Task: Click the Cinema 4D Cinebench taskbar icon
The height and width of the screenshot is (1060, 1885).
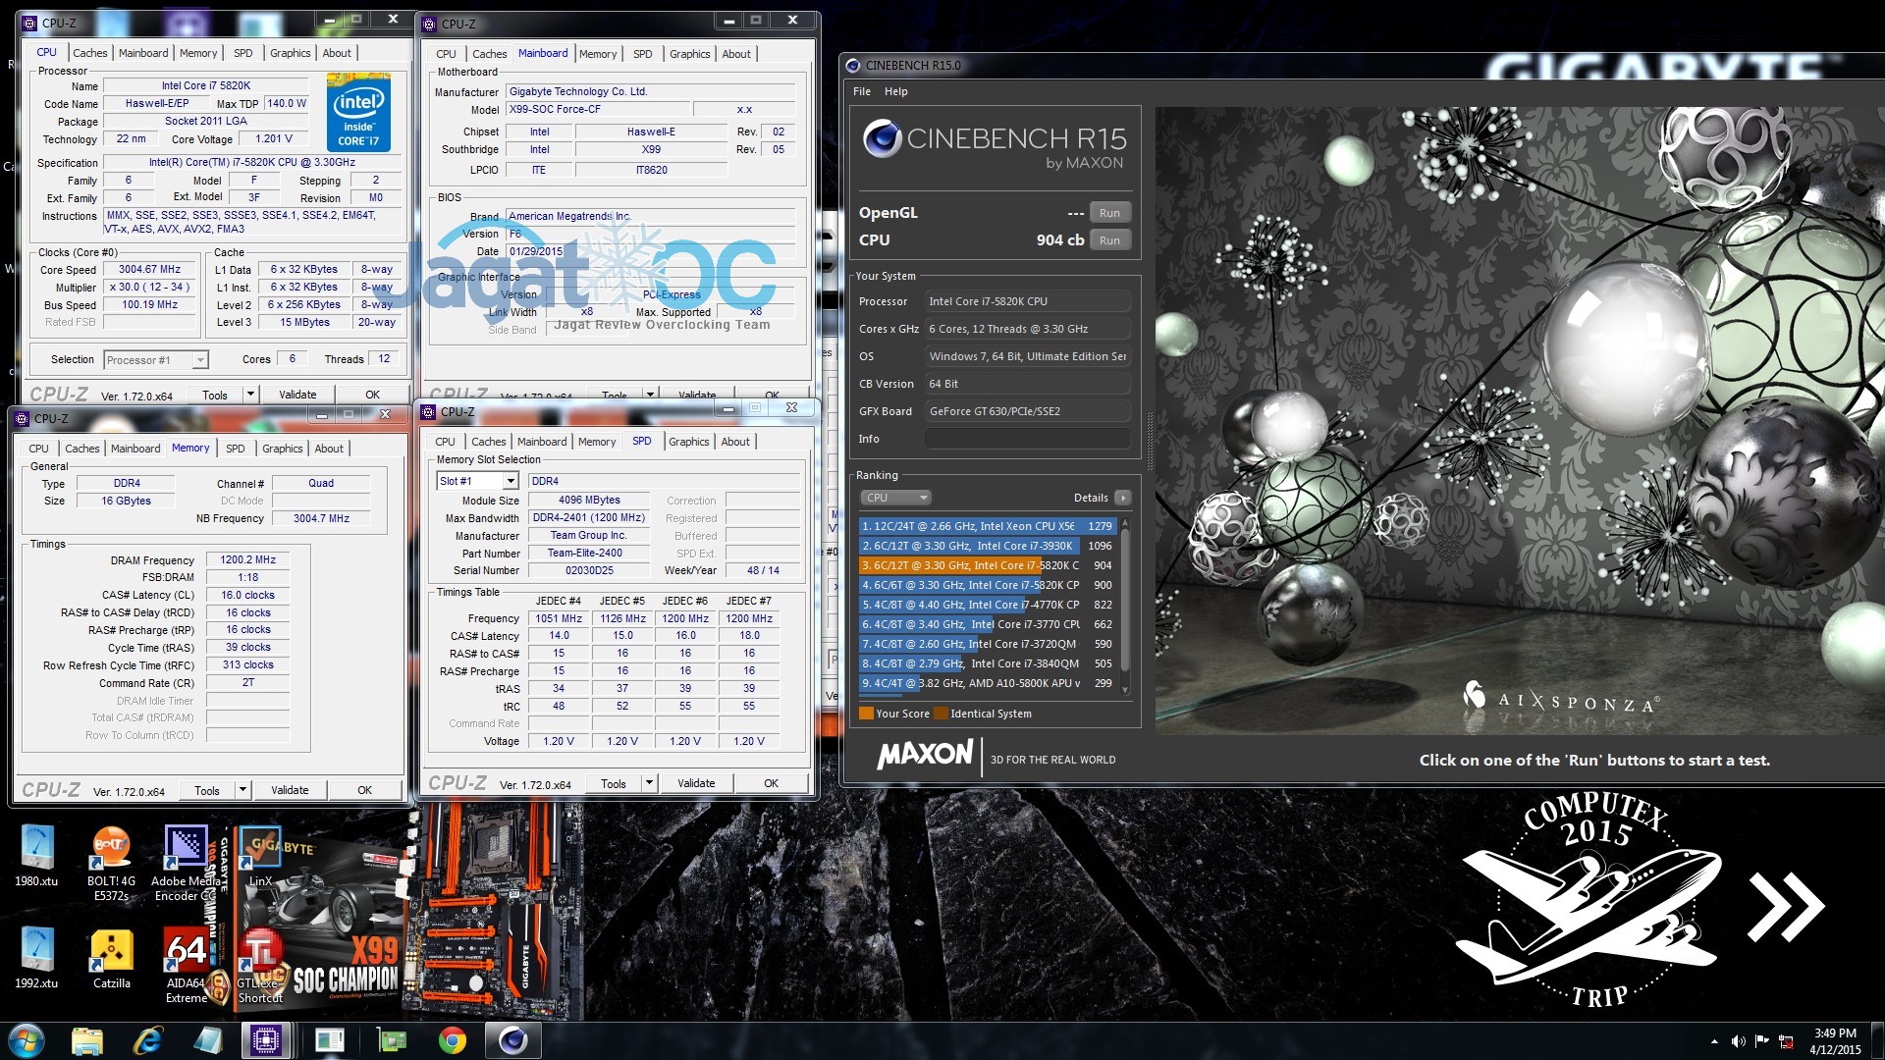Action: [x=512, y=1040]
